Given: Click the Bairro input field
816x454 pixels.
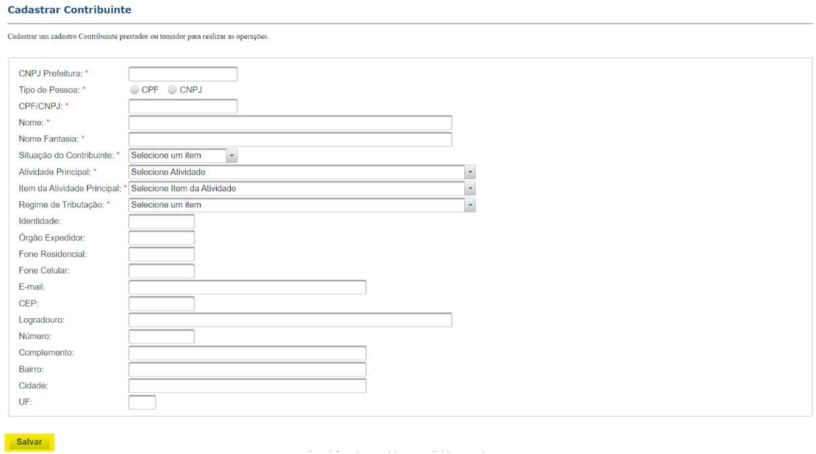Looking at the screenshot, I should click(x=247, y=369).
